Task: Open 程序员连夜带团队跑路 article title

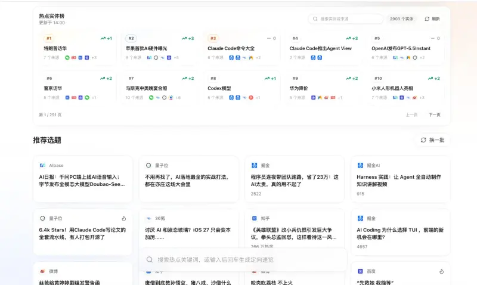Action: point(295,181)
